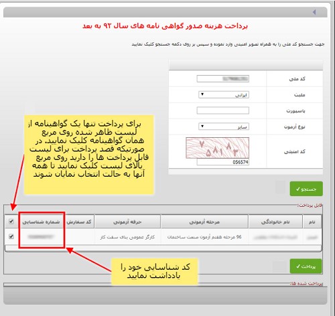335x316 pixels.
Task: Click the 96 مرحله هفتم exam stage cell
Action: (x=204, y=237)
